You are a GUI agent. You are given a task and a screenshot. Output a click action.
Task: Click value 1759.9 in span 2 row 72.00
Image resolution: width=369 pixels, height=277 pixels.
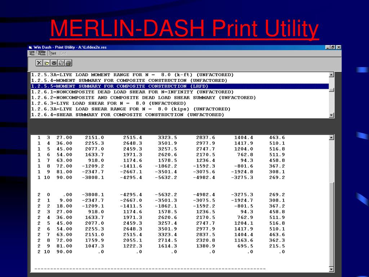[x=94, y=240]
